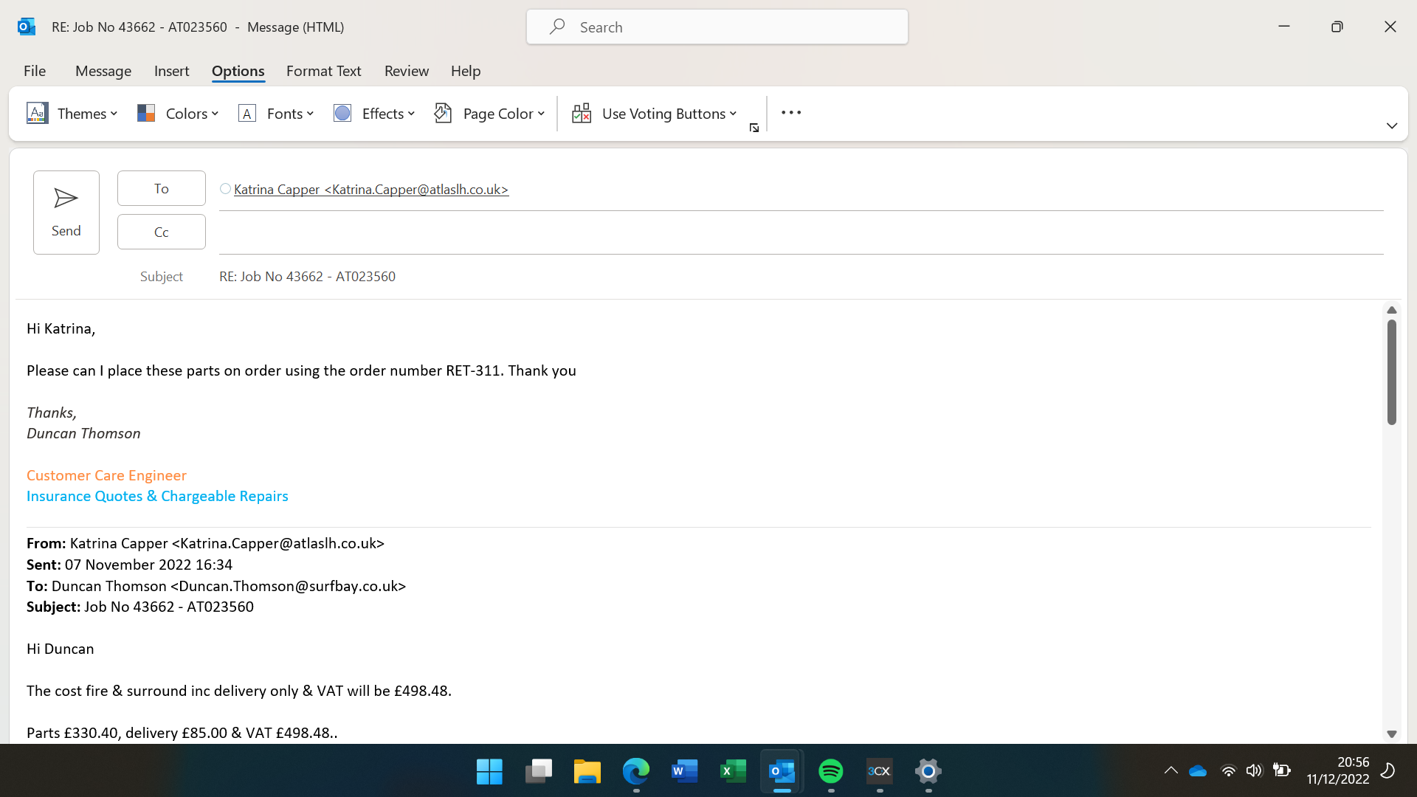The image size is (1417, 797).
Task: Click the message scrollbar down arrow
Action: (1392, 734)
